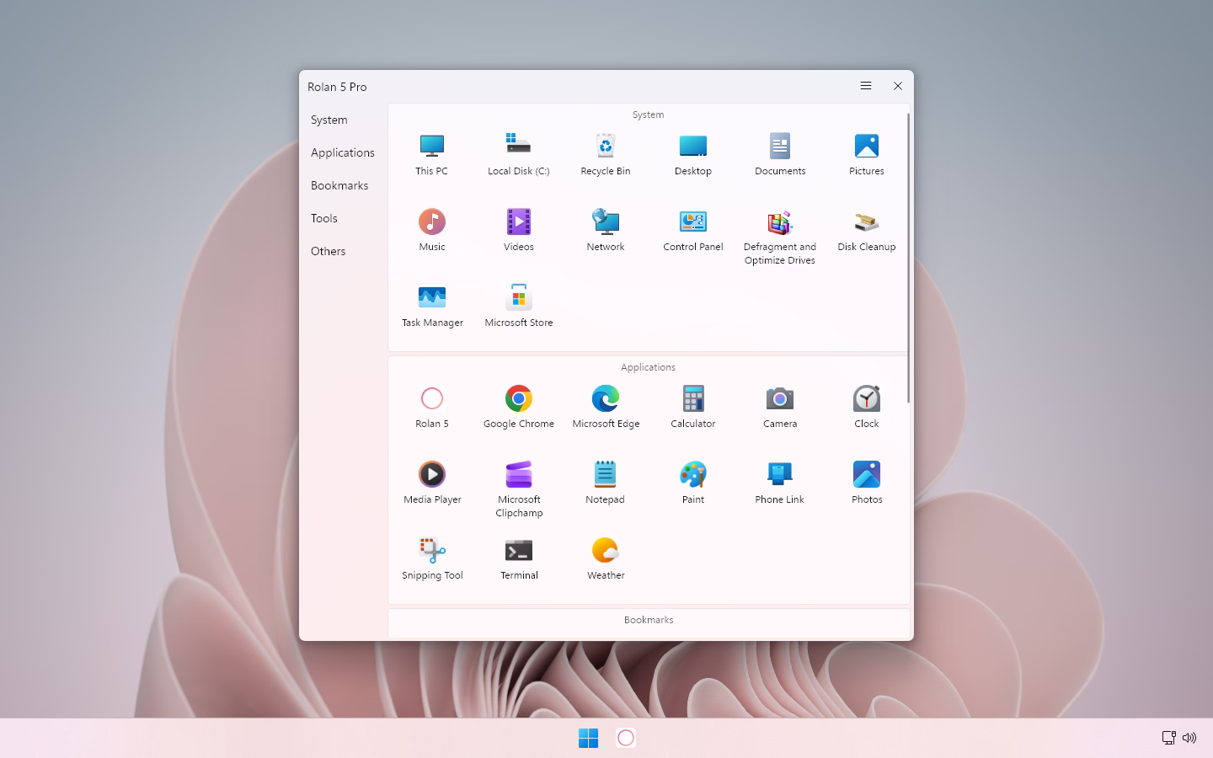This screenshot has width=1213, height=758.
Task: Launch Media Player
Action: (432, 483)
